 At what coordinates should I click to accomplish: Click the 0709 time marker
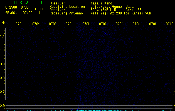click(x=152, y=24)
